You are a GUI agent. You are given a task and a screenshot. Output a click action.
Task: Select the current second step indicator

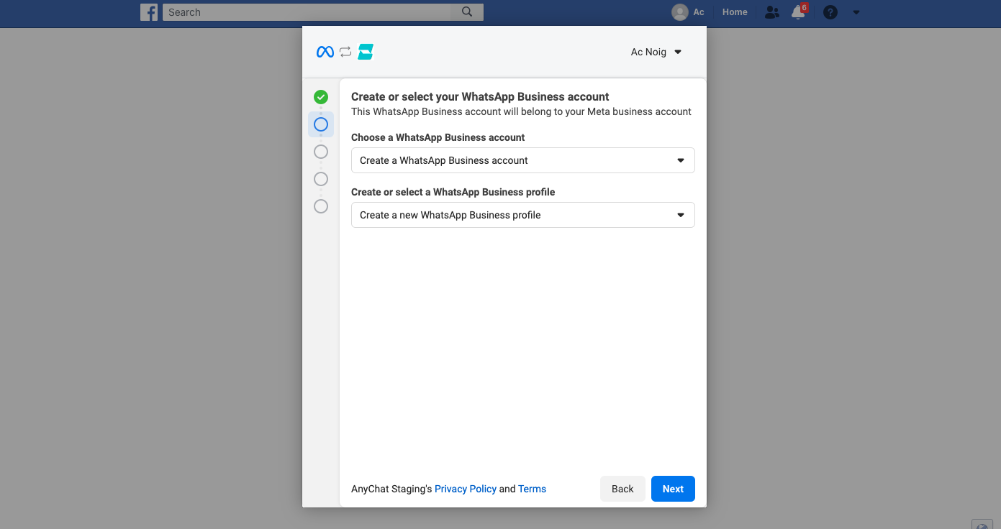pyautogui.click(x=321, y=124)
